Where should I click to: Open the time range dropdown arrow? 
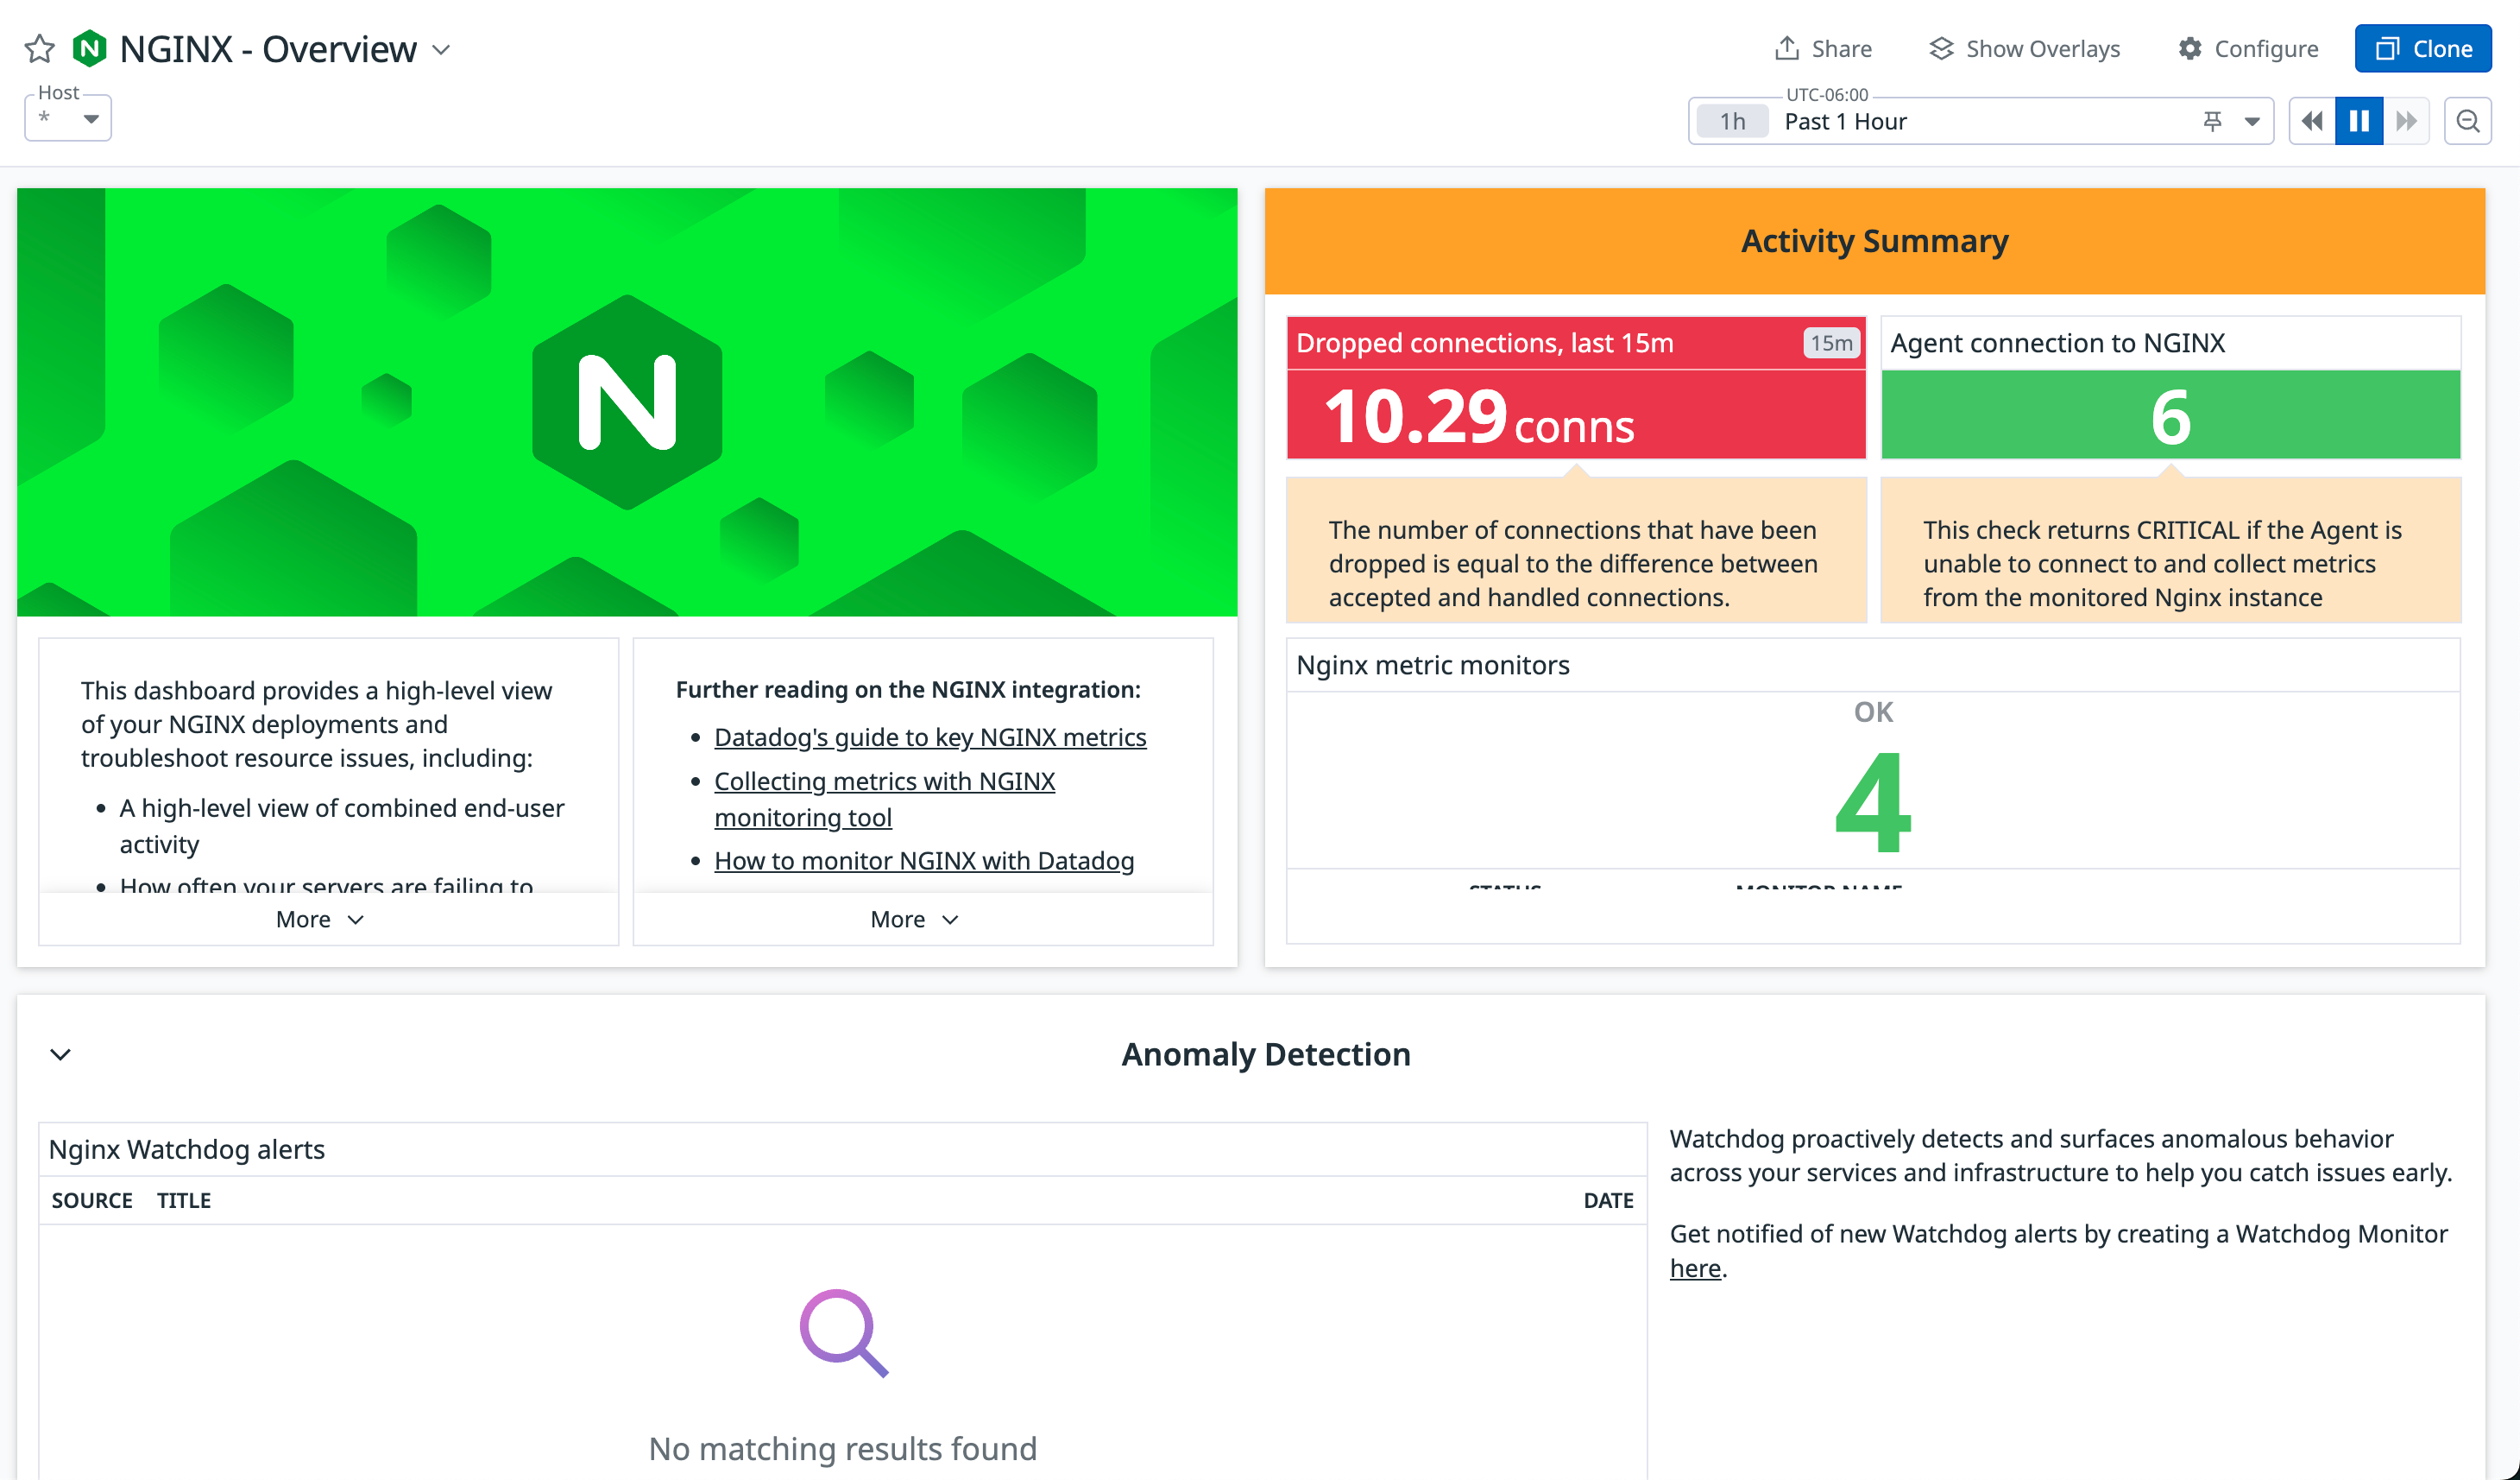coord(2252,121)
